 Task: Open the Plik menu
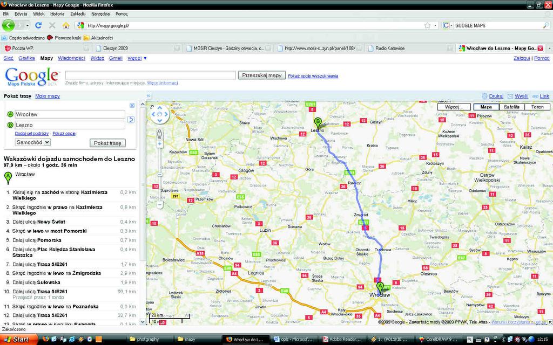(5, 14)
